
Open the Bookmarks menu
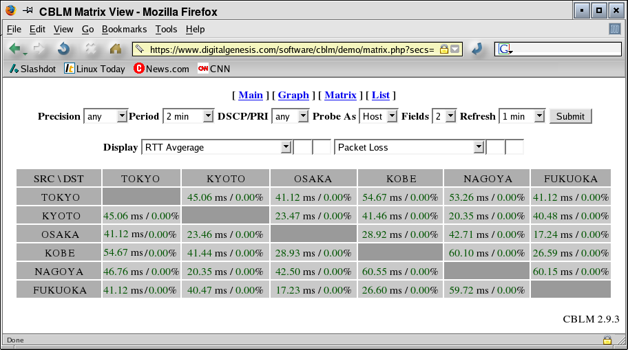pyautogui.click(x=124, y=30)
